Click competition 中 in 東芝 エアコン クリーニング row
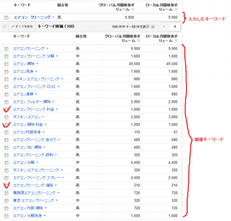The image size is (231, 221). 77,200
